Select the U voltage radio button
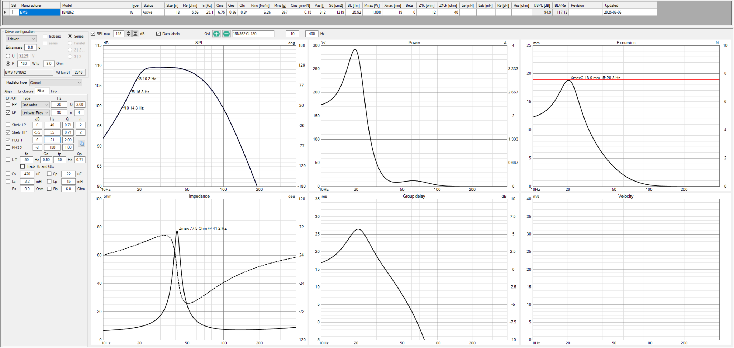The image size is (734, 348). click(x=8, y=56)
